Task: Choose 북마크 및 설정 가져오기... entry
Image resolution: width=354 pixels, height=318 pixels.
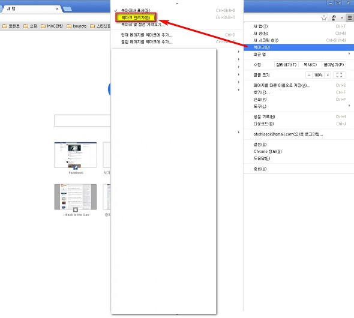Action: [x=177, y=25]
